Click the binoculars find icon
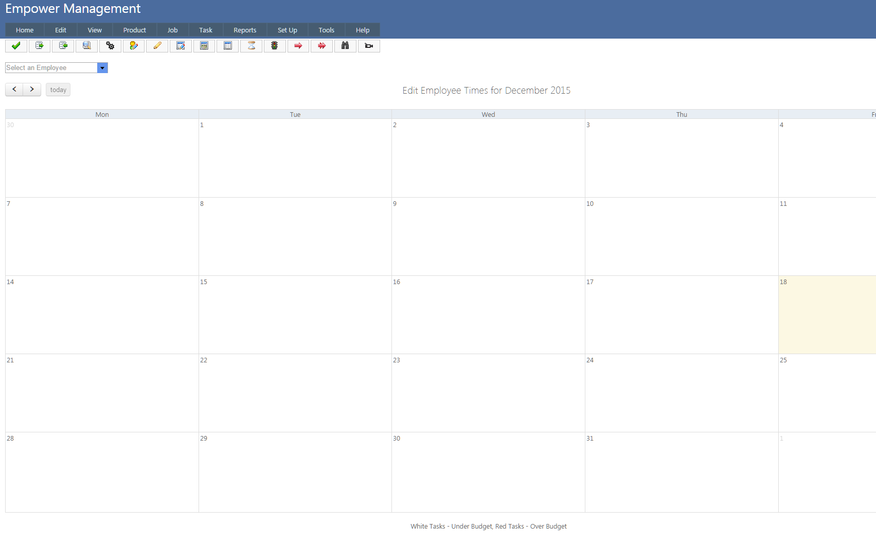 coord(345,46)
